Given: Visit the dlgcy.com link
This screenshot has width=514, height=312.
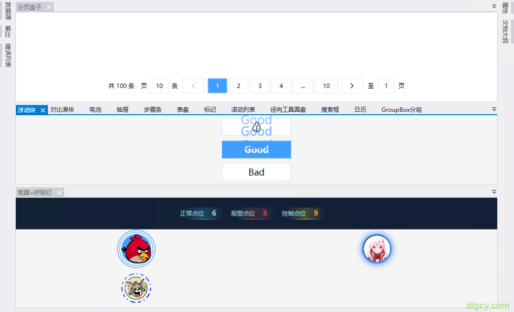Looking at the screenshot, I should click(488, 305).
